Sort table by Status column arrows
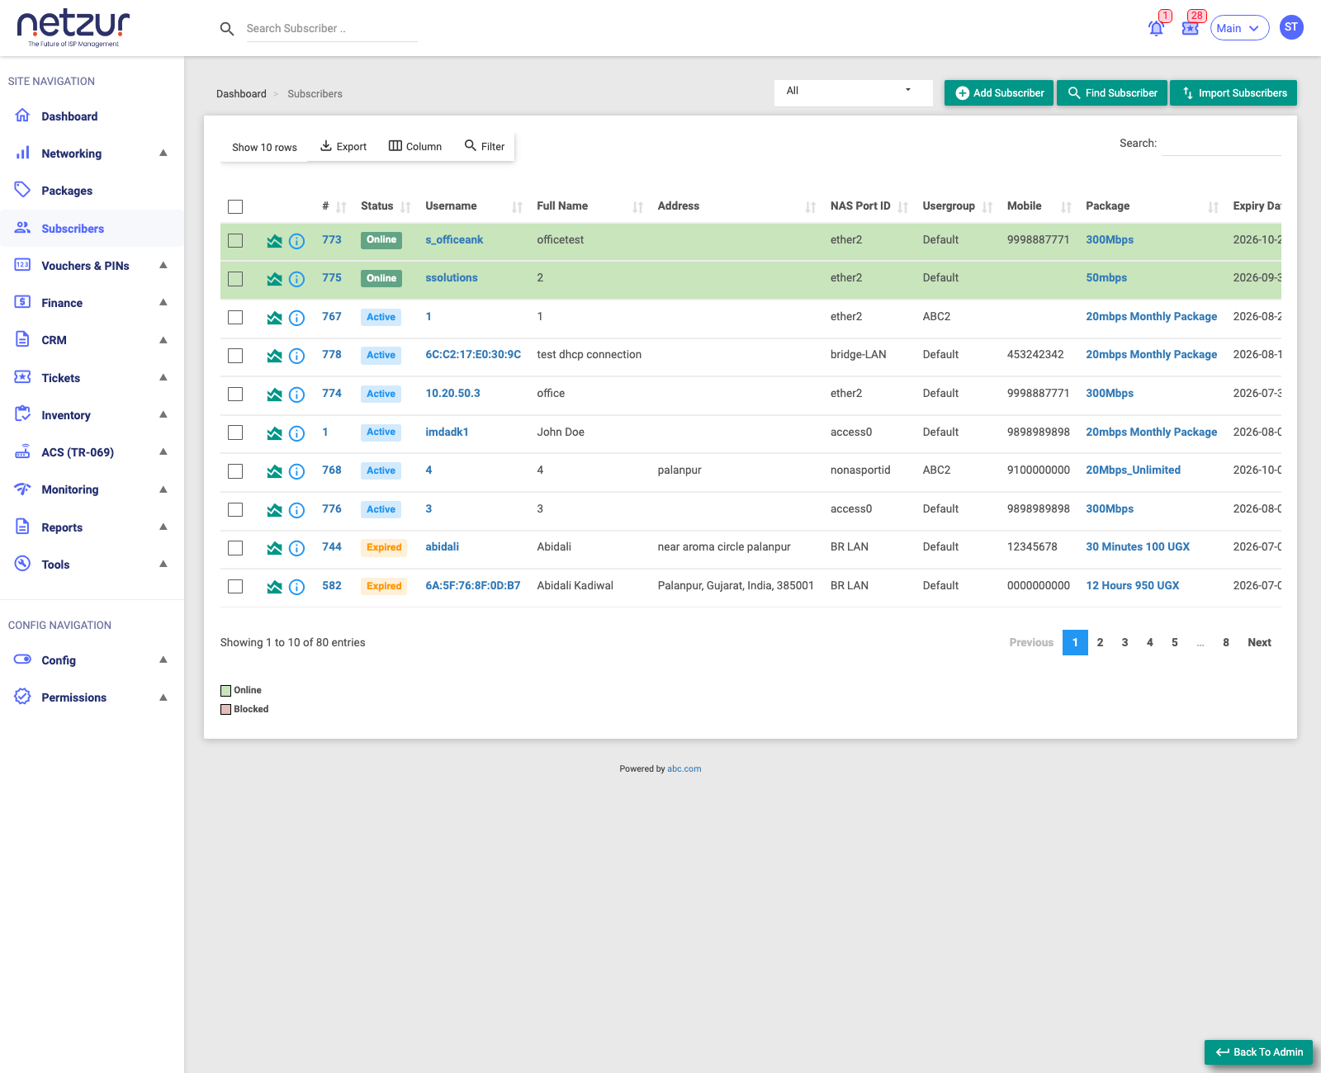This screenshot has height=1073, width=1321. click(405, 207)
